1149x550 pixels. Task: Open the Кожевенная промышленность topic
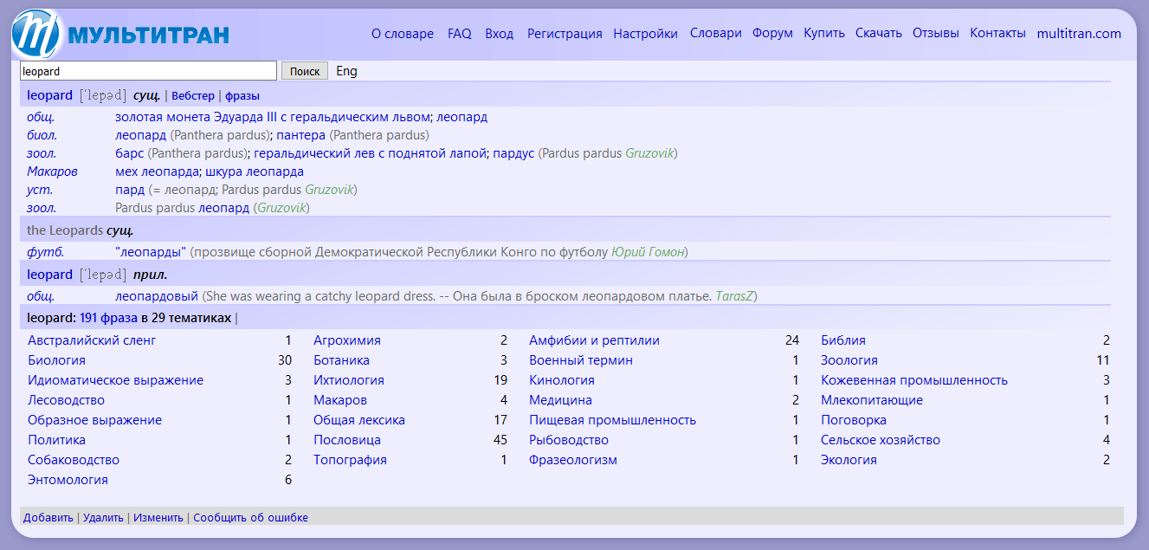click(914, 380)
